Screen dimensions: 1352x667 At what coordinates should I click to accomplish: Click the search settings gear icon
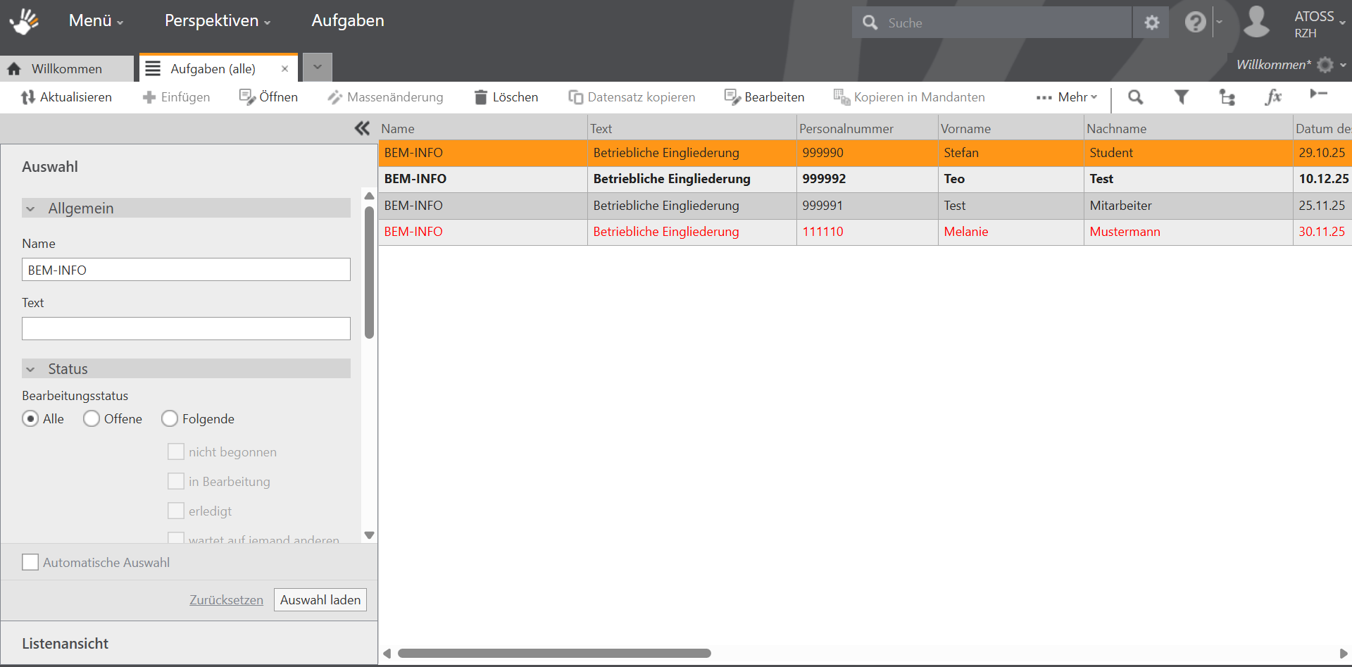pos(1152,23)
